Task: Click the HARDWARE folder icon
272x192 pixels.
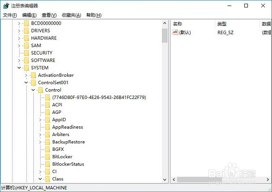Action: (x=26, y=38)
